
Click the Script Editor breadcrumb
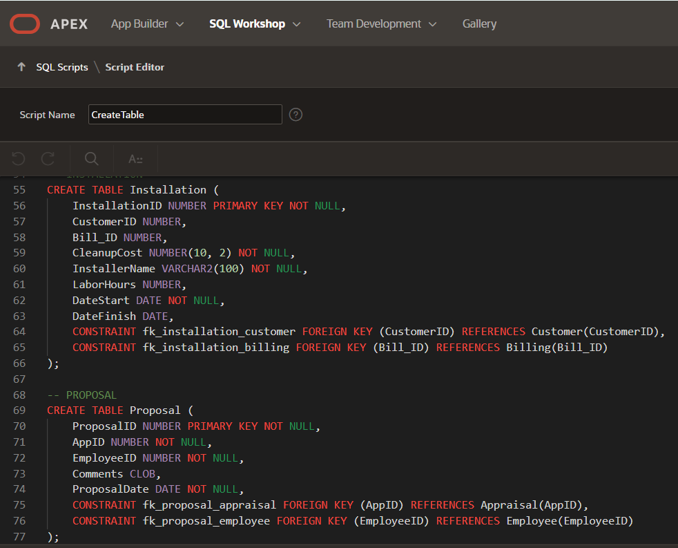135,67
